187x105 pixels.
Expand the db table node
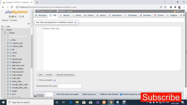pyautogui.click(x=8, y=50)
